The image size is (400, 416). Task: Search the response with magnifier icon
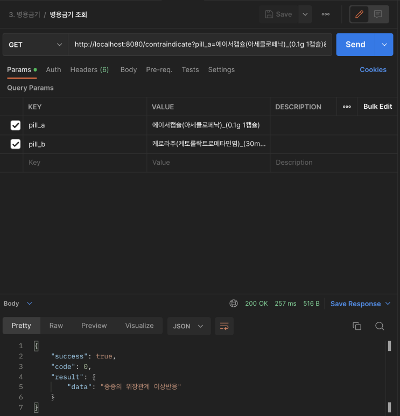(x=380, y=326)
